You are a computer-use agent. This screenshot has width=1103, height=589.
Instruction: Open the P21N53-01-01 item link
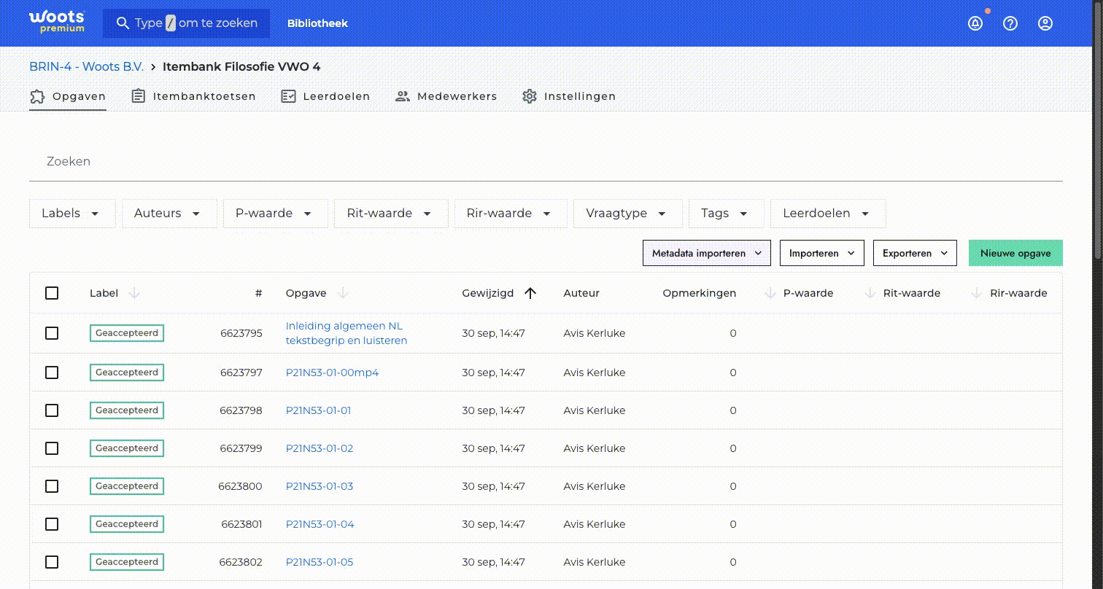318,410
